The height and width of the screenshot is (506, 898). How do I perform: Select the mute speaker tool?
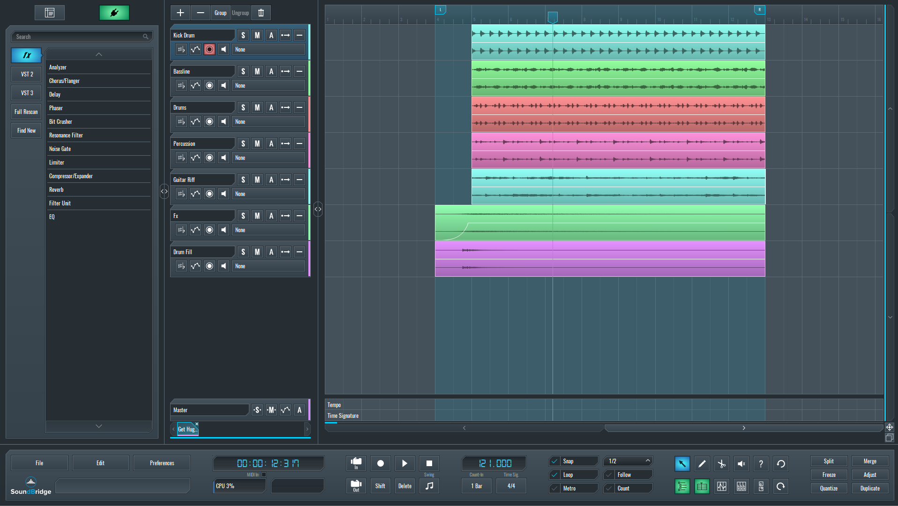point(741,464)
